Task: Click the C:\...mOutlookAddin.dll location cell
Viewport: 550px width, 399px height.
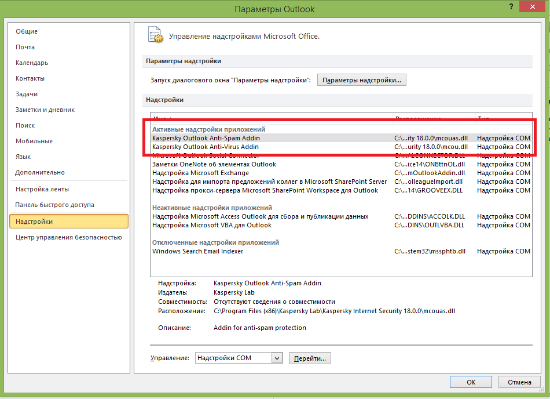Action: pyautogui.click(x=430, y=173)
